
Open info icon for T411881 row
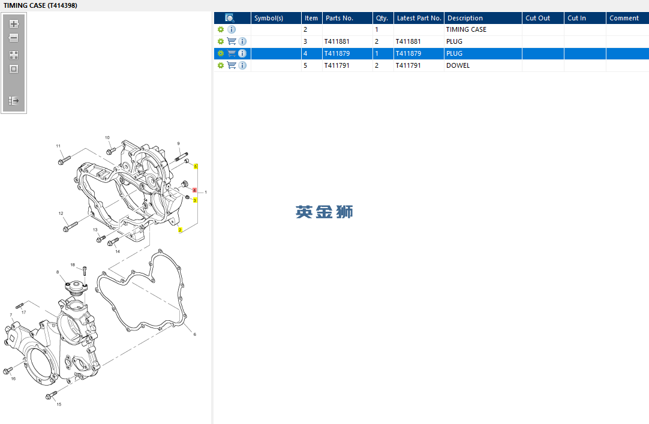point(242,41)
